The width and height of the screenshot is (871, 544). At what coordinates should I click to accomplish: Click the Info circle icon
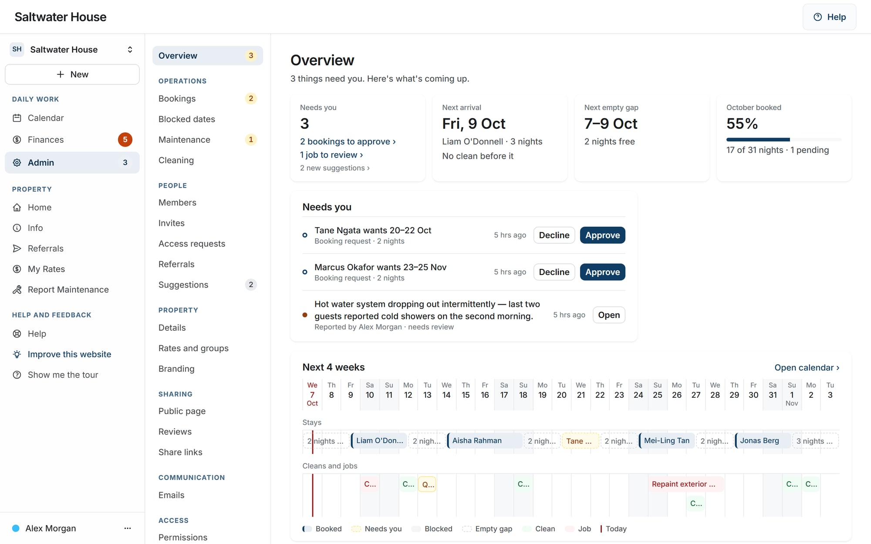17,228
